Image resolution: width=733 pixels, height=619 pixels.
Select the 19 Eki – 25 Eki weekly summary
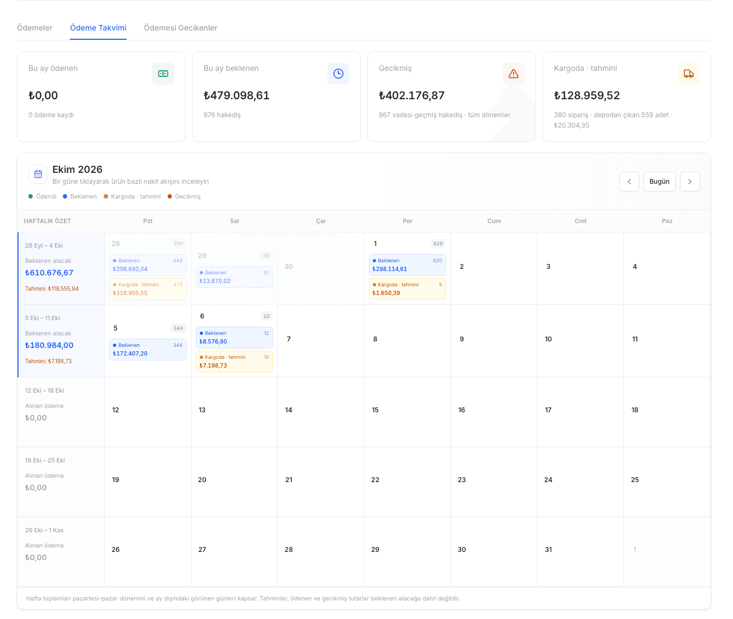coord(61,482)
